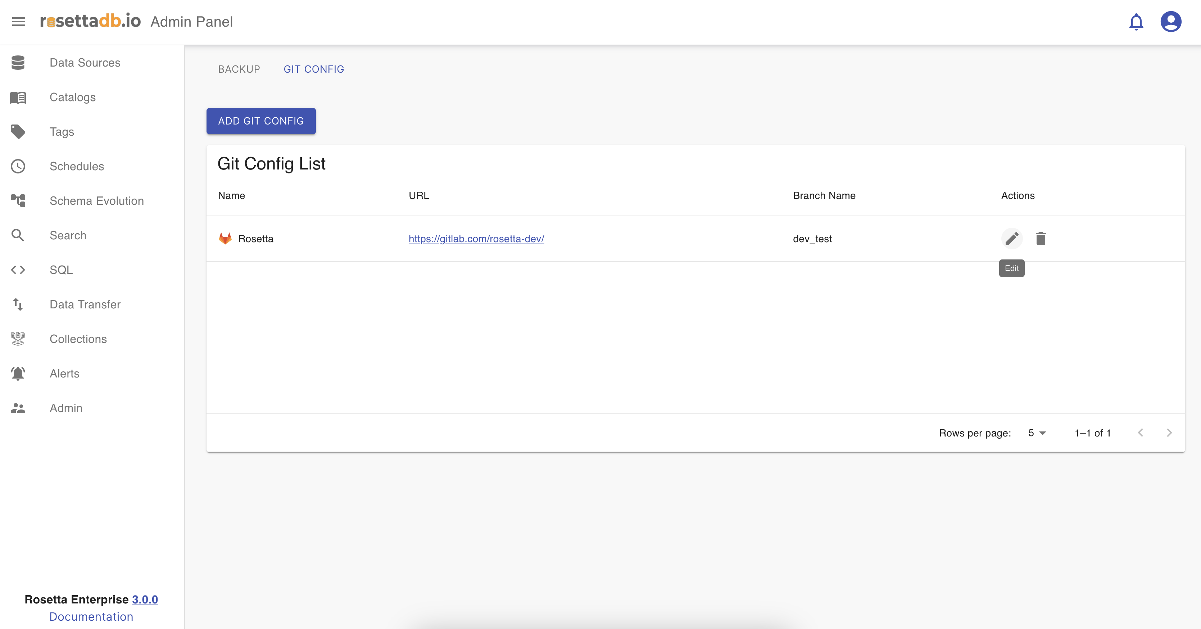This screenshot has width=1201, height=629.
Task: Open the Documentation link in the sidebar footer
Action: (91, 616)
